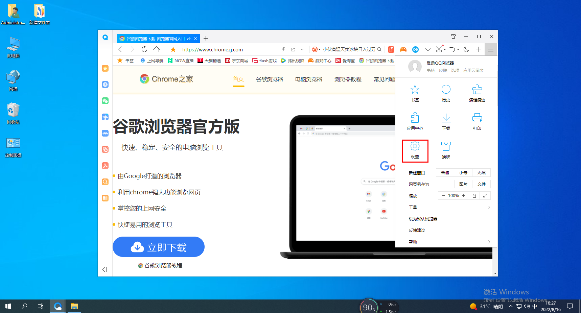This screenshot has width=581, height=313.
Task: Click the Print icon 打印
Action: [x=477, y=122]
